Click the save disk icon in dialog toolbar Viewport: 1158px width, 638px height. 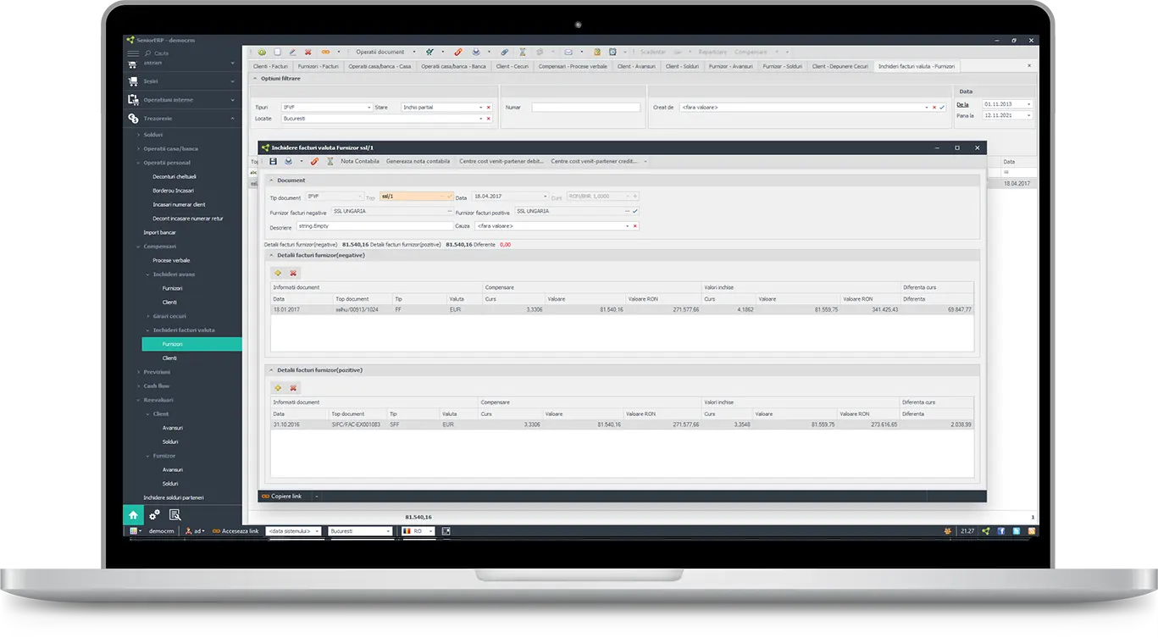tap(273, 161)
